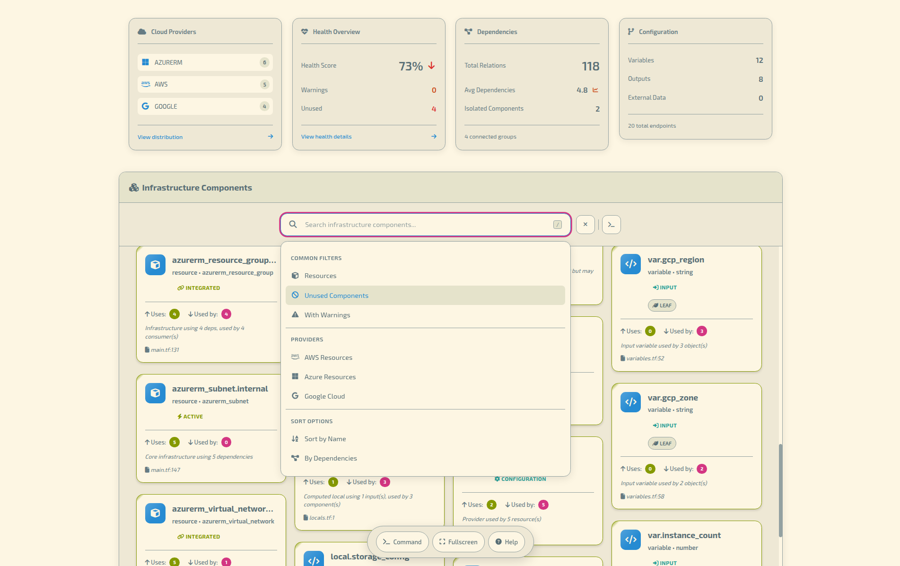The image size is (900, 566).
Task: Focus the search infrastructure components field
Action: pos(425,225)
